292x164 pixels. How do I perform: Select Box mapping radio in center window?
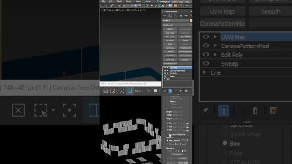tap(171, 101)
